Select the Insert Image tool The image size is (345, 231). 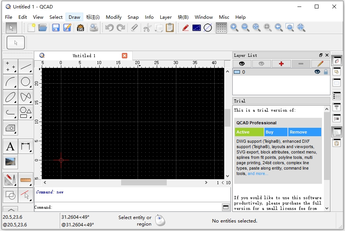10,162
